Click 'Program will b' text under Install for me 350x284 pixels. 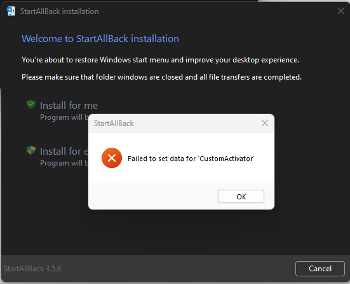click(x=64, y=117)
